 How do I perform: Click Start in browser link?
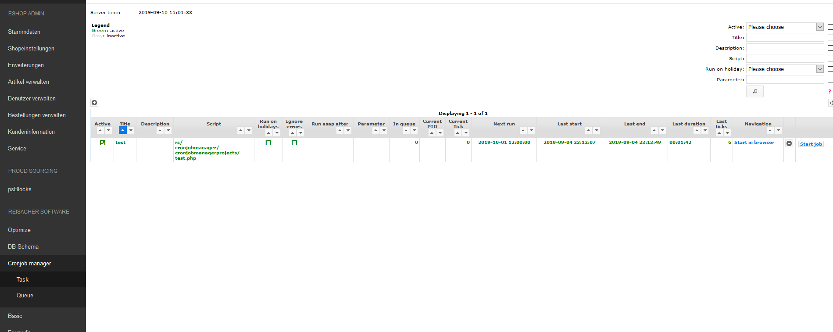coord(754,142)
